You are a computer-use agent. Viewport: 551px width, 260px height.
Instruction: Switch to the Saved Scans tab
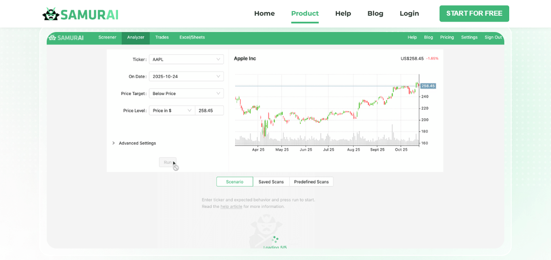tap(271, 182)
